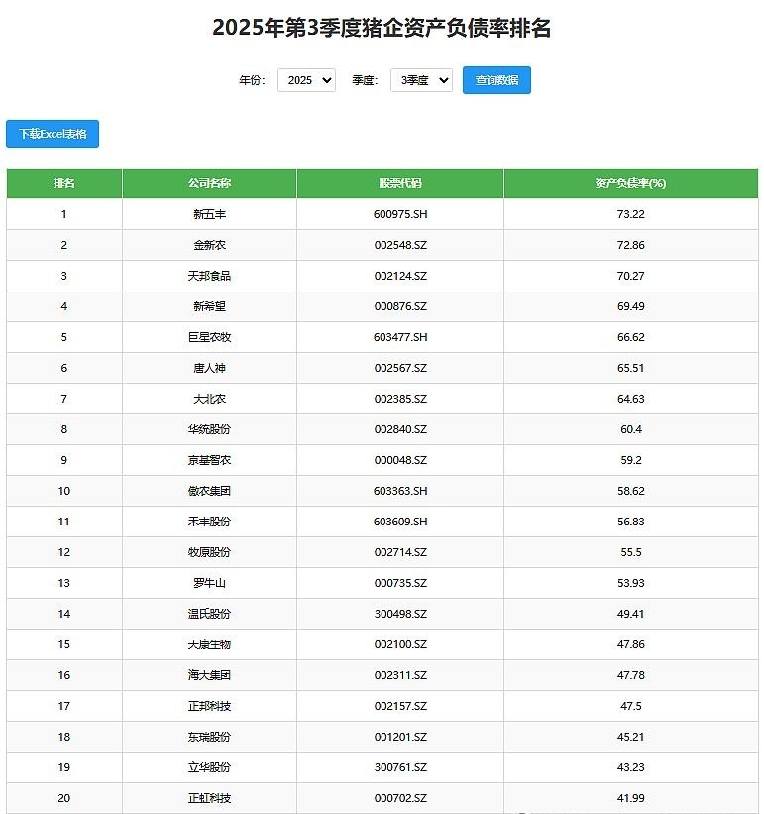Screen dimensions: 764x814
Task: Open the 季度 3季度 quarter dropdown
Action: point(421,80)
